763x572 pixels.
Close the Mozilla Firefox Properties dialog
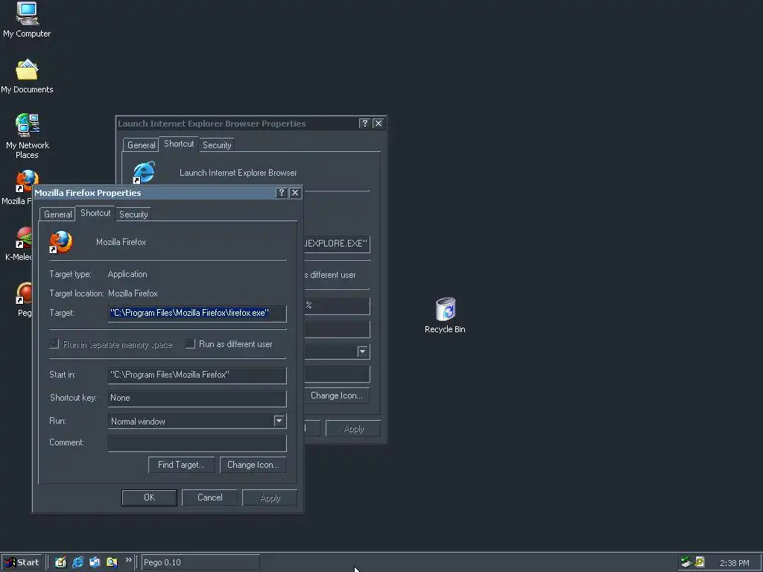pyautogui.click(x=295, y=193)
